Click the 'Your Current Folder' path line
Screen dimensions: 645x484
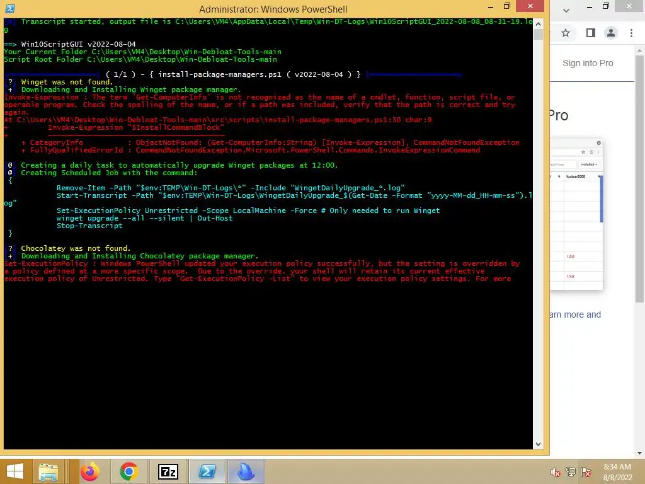(142, 52)
